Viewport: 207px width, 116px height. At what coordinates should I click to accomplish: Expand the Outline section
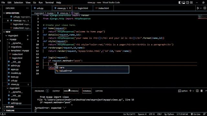point(17,107)
